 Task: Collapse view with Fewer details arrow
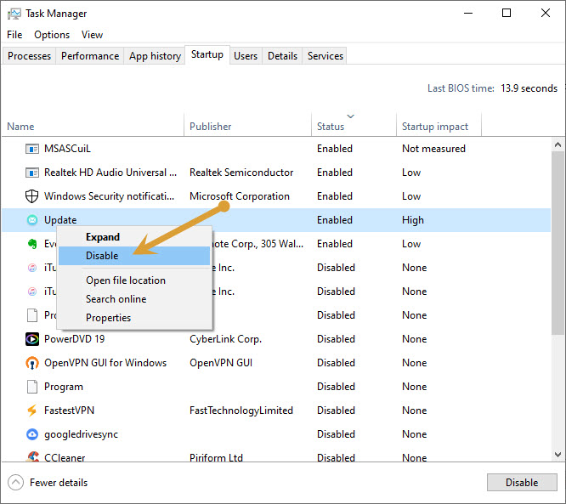(x=15, y=483)
